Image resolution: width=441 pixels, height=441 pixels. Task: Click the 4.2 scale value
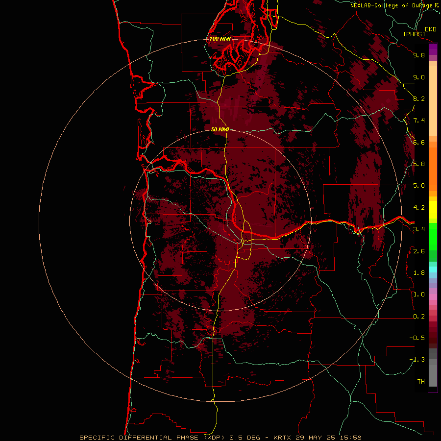419,208
